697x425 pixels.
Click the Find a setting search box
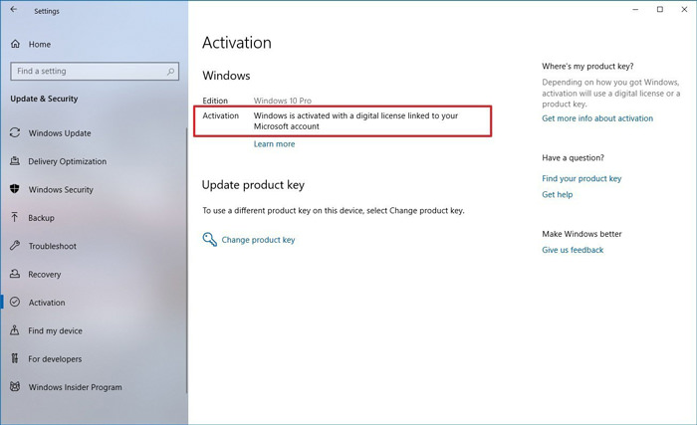point(88,71)
